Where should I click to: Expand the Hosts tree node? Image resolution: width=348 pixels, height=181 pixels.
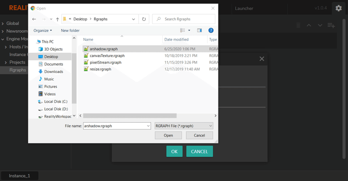click(6, 47)
